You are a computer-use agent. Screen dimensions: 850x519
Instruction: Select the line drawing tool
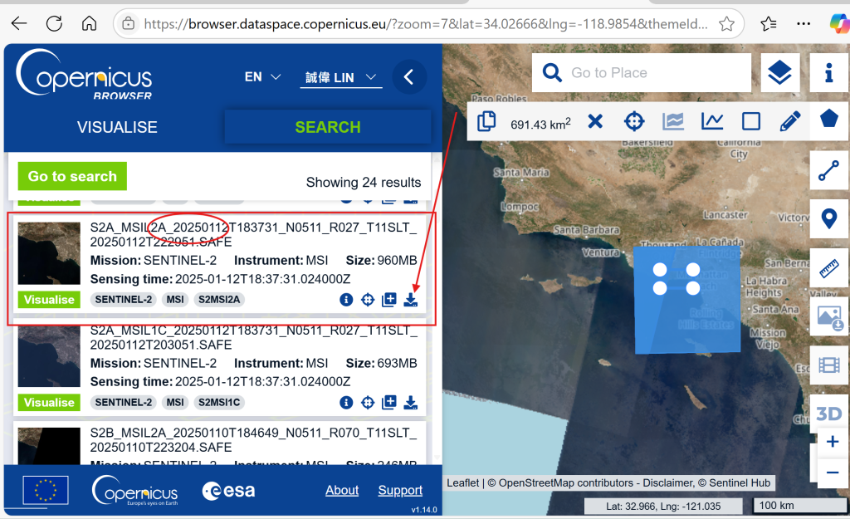829,170
